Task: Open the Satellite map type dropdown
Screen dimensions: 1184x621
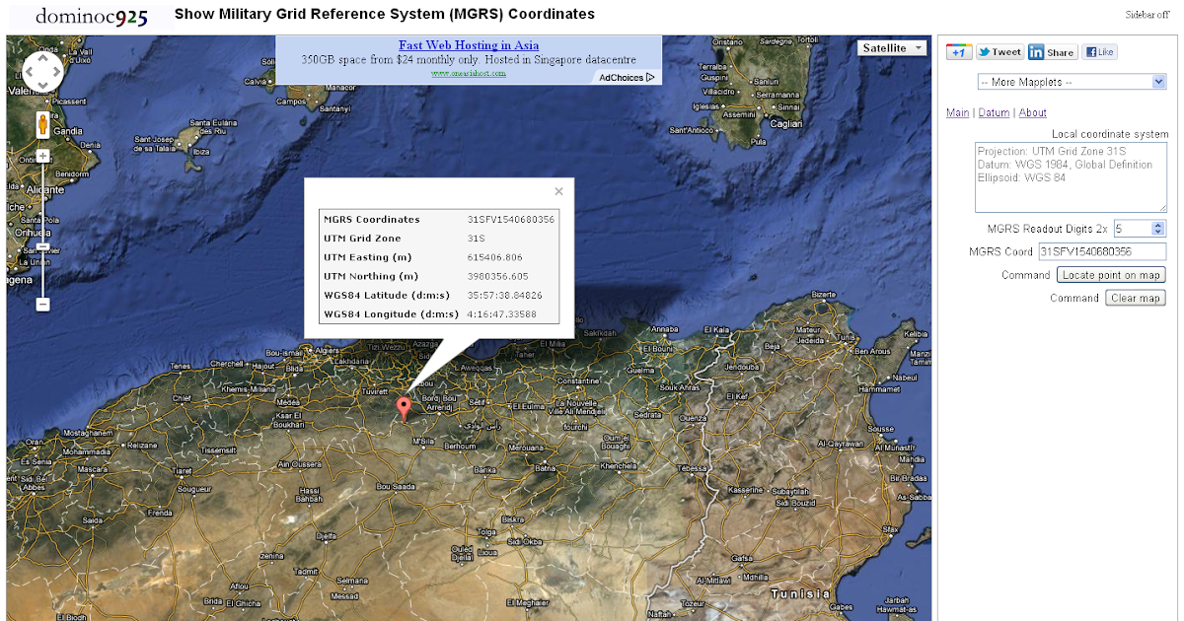Action: tap(893, 47)
